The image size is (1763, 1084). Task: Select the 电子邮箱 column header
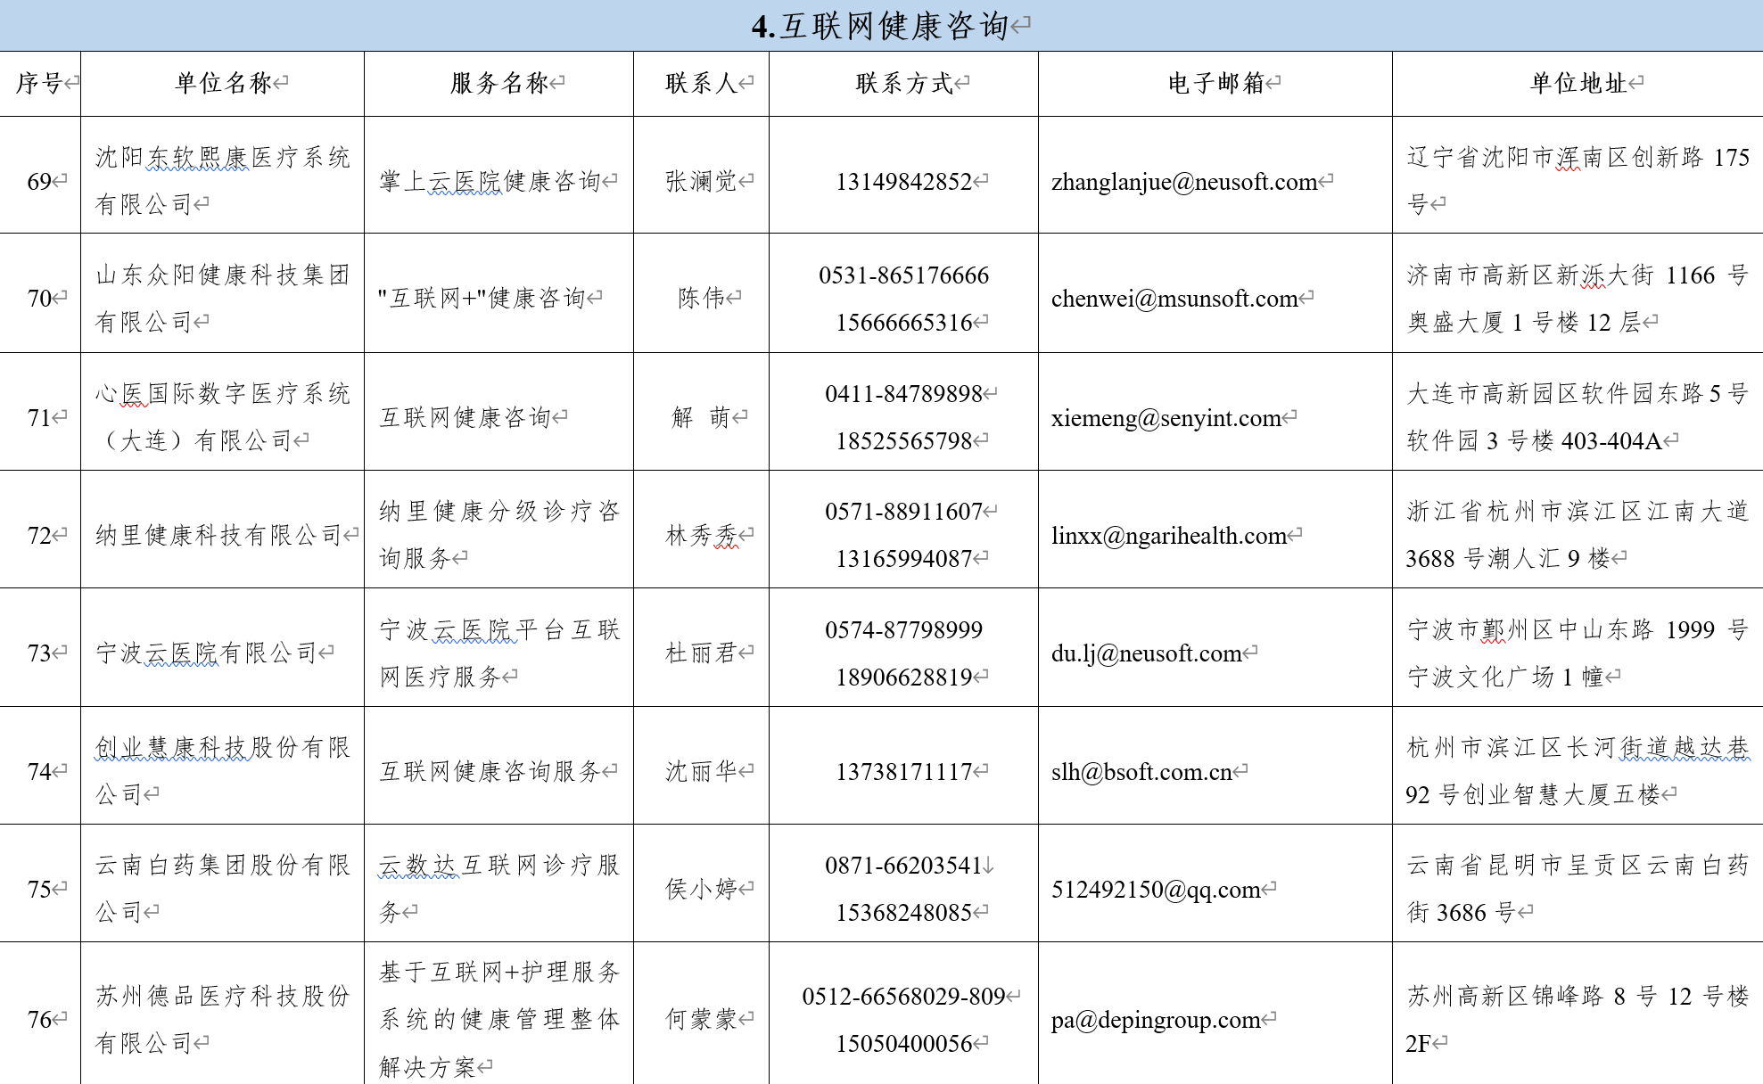[1216, 83]
